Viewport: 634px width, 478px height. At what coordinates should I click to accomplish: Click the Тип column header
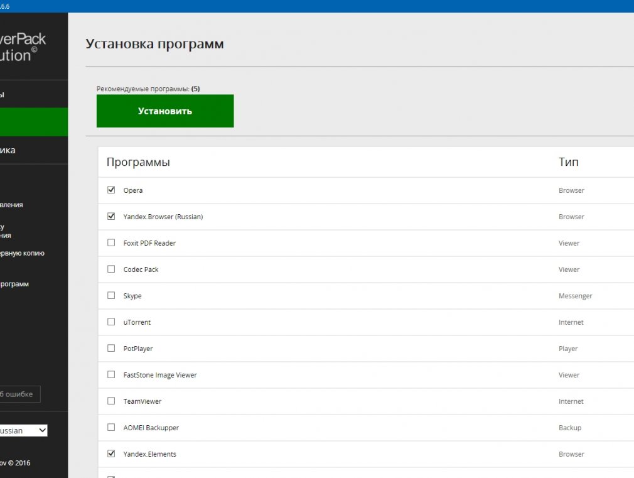tap(569, 162)
